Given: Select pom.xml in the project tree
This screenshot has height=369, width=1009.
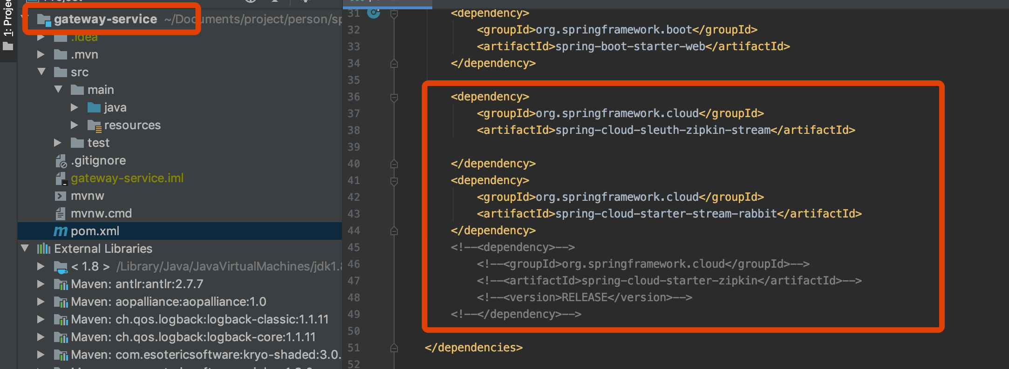Looking at the screenshot, I should point(95,231).
